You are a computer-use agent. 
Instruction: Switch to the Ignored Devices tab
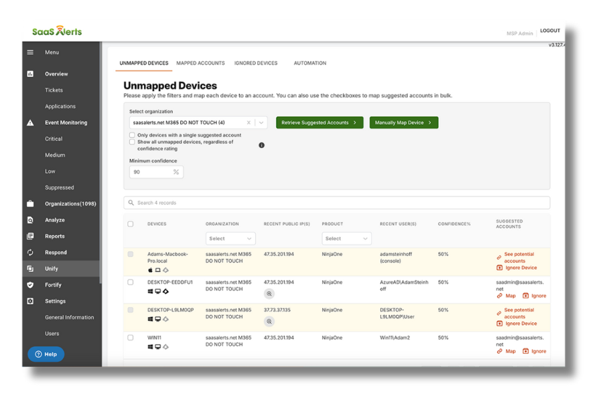coord(256,63)
